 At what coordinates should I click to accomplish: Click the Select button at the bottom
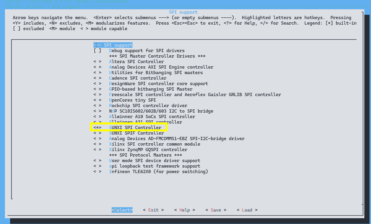click(122, 210)
